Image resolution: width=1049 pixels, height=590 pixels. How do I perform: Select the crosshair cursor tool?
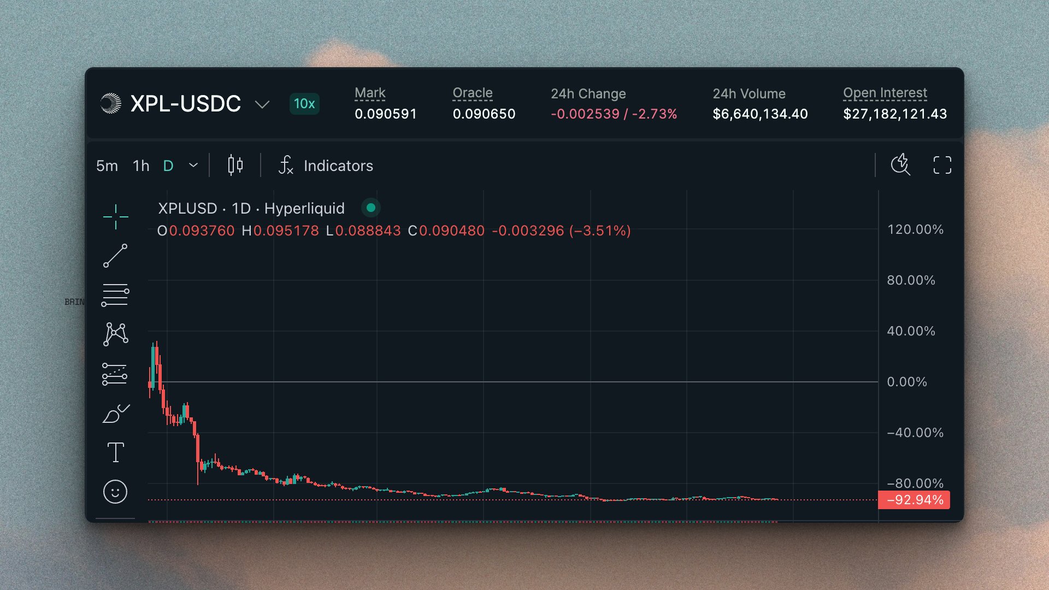(x=115, y=217)
